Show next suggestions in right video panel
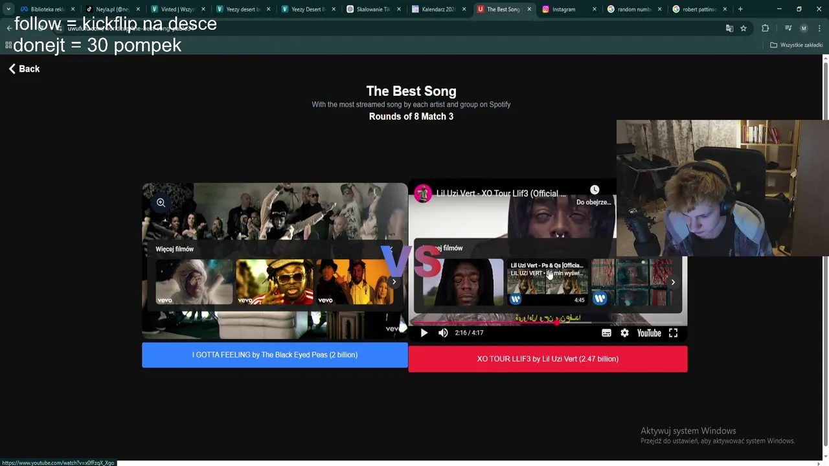829x466 pixels. (x=673, y=282)
